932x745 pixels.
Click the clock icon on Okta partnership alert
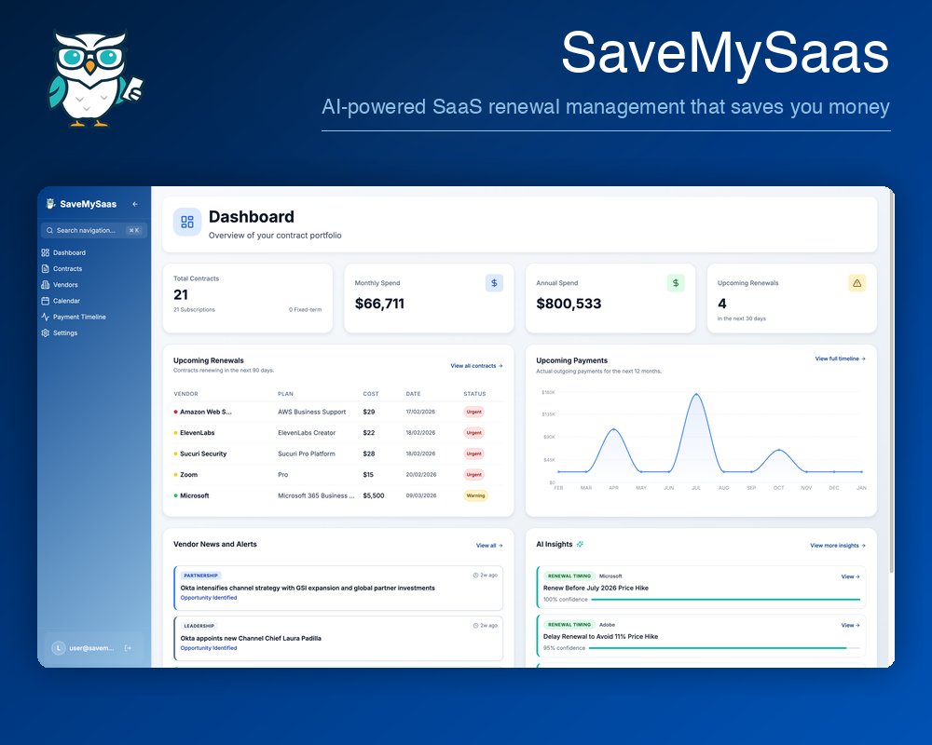pyautogui.click(x=475, y=576)
